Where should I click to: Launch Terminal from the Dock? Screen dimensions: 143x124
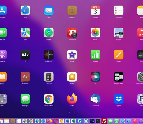[x=98, y=121]
